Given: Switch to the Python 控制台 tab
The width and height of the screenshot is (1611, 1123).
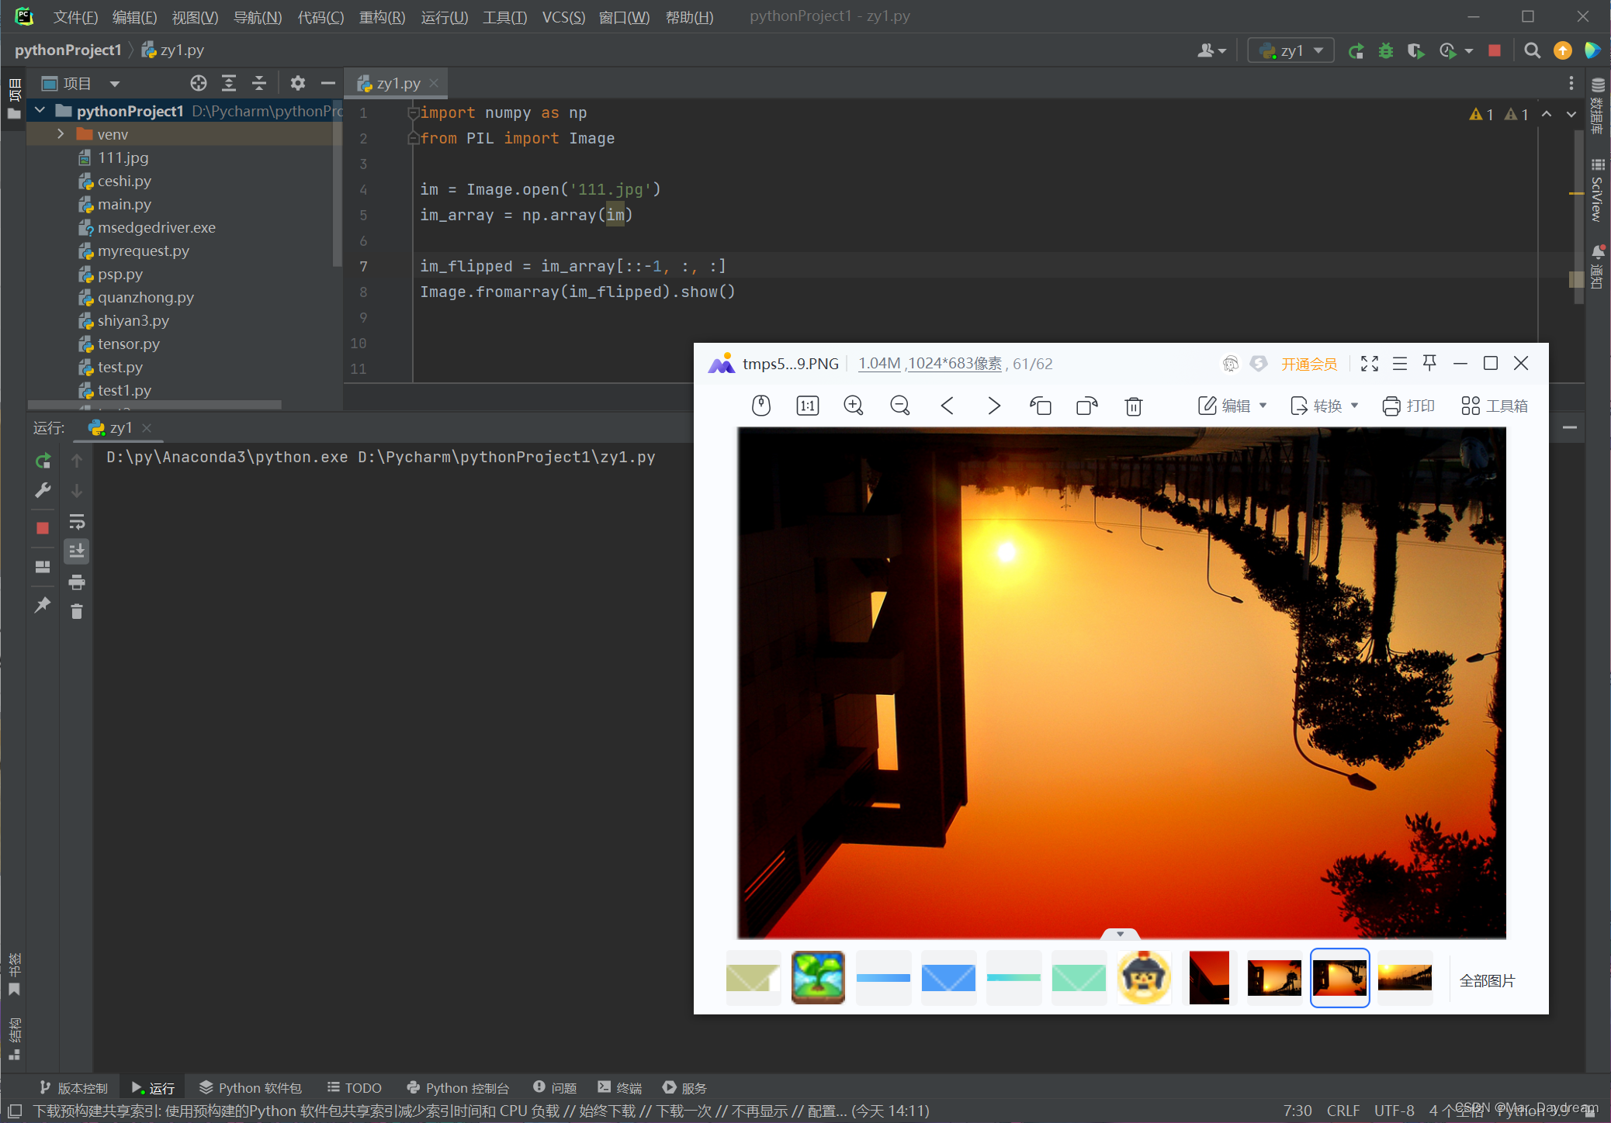Looking at the screenshot, I should pos(458,1087).
